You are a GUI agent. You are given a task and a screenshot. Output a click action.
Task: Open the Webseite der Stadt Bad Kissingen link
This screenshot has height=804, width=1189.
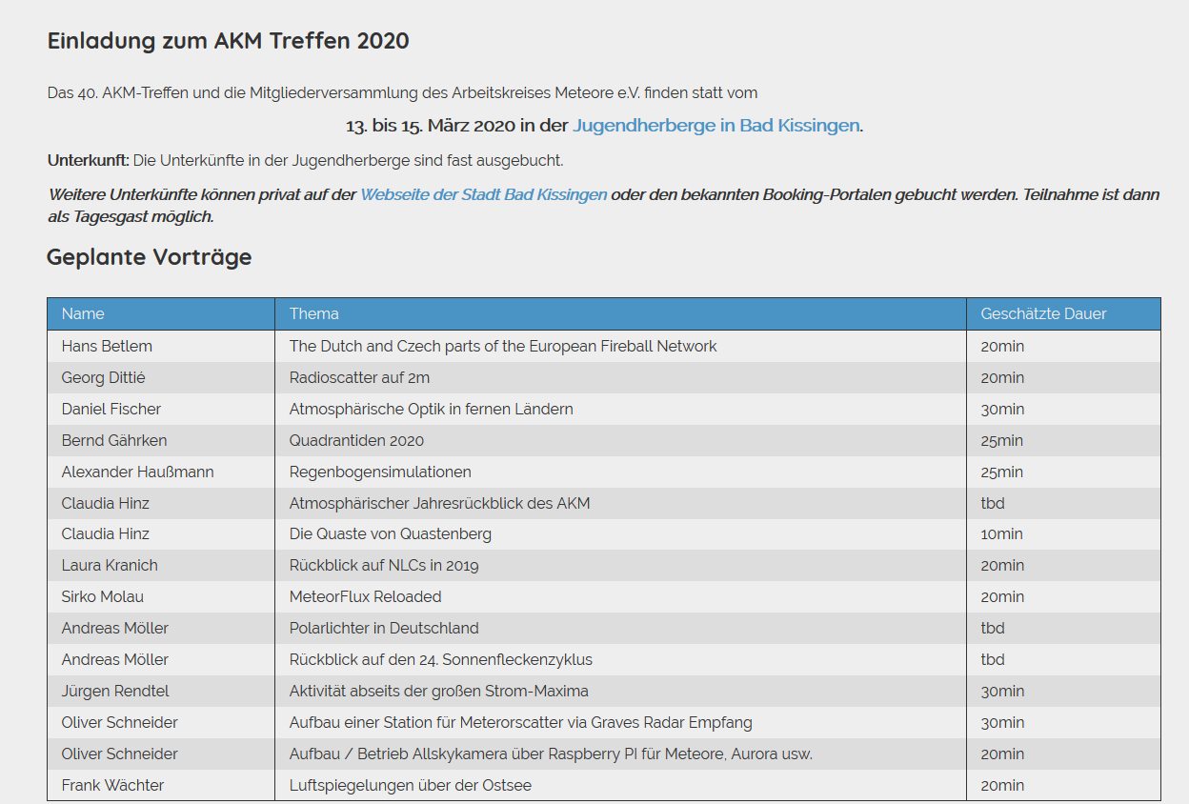click(483, 194)
